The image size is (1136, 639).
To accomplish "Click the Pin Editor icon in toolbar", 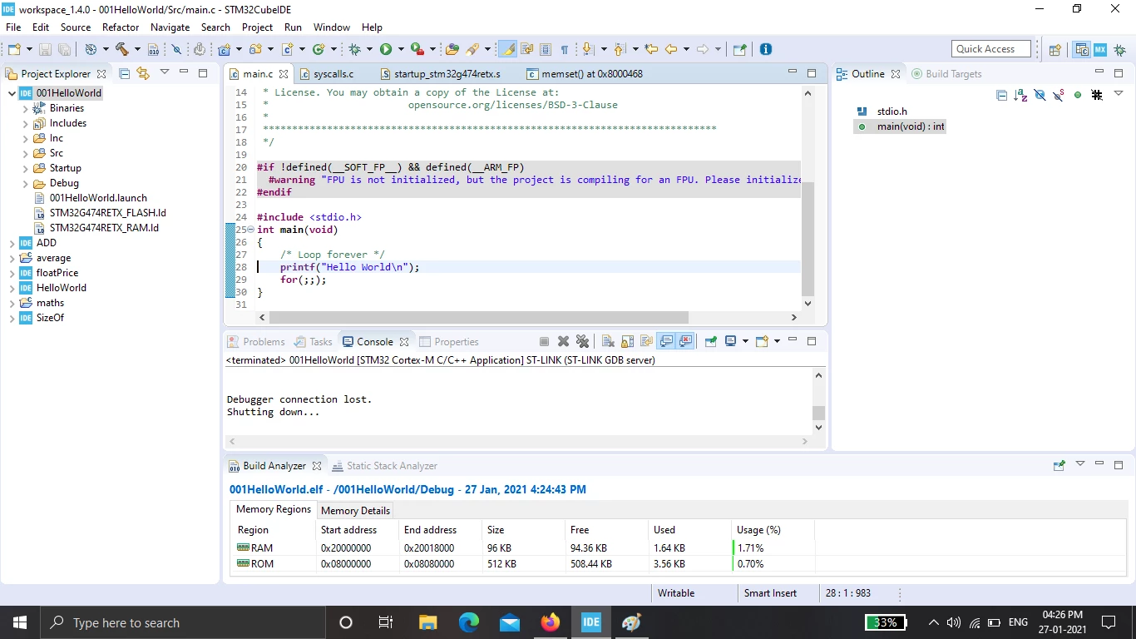I will [x=739, y=49].
